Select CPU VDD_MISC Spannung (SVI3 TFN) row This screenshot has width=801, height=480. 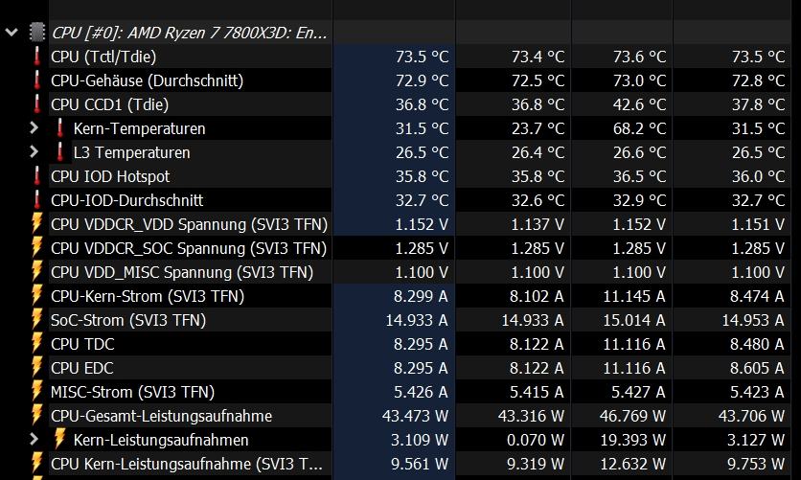click(x=182, y=272)
